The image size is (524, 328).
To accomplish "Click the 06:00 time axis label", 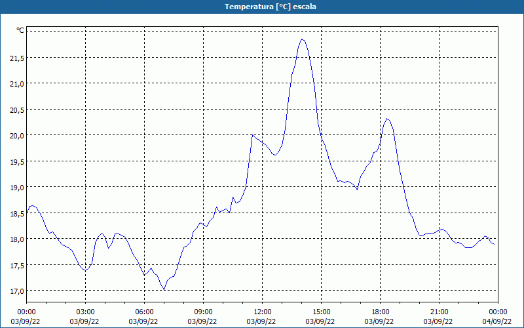I will tap(144, 312).
